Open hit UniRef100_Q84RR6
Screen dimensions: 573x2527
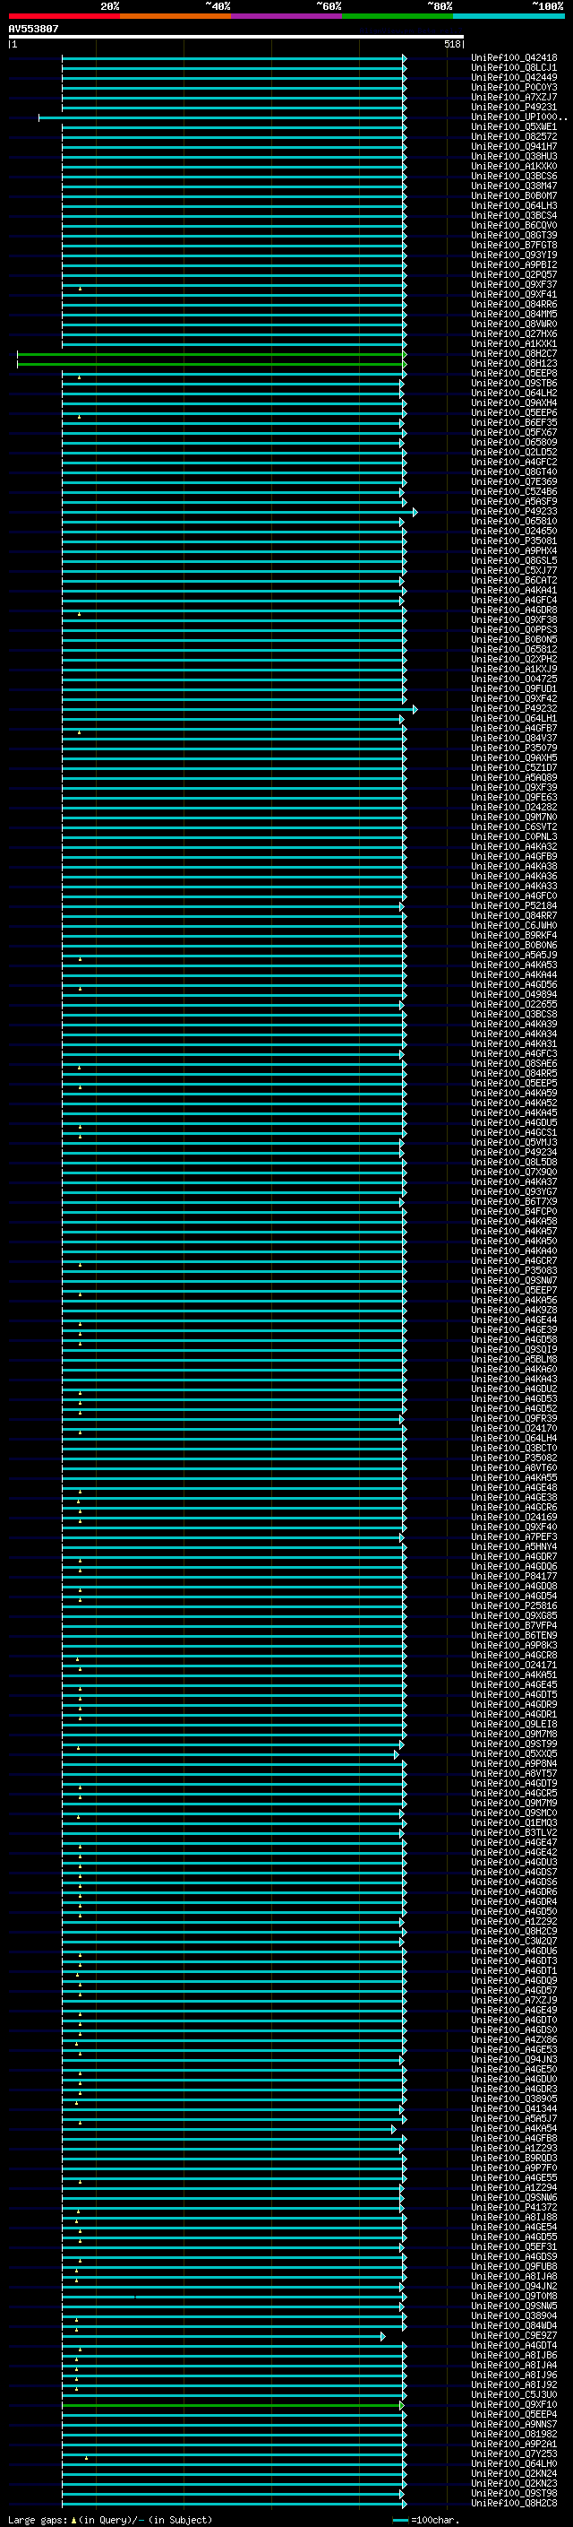click(513, 304)
